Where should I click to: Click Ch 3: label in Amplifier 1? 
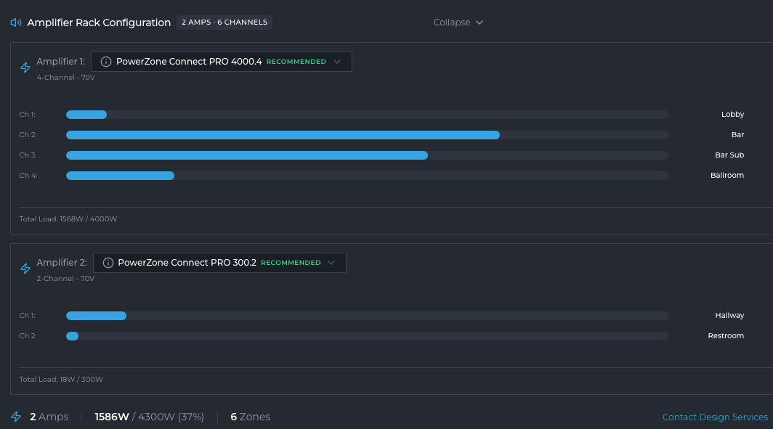[28, 155]
